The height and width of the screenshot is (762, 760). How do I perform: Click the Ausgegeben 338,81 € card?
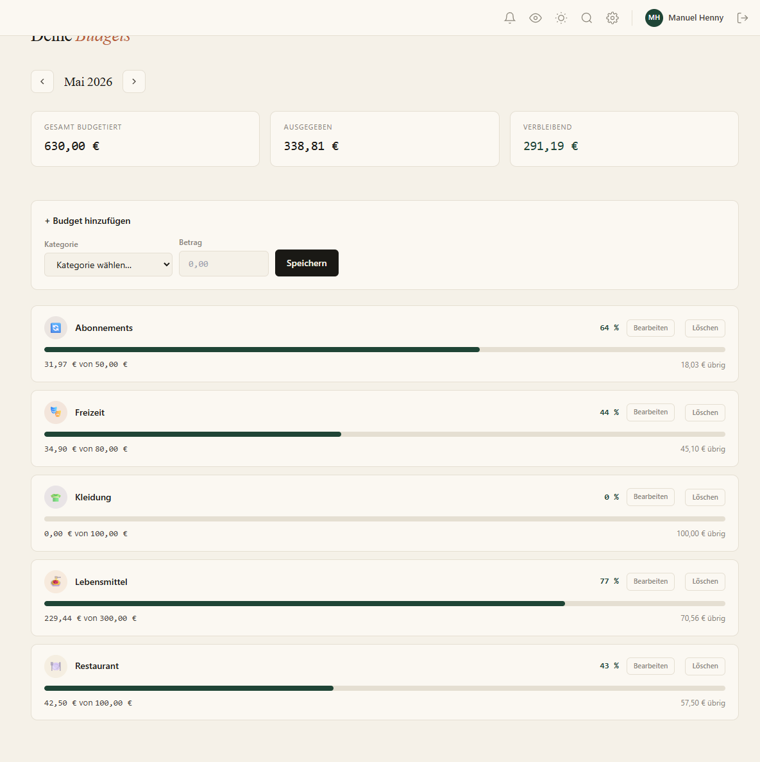point(384,139)
